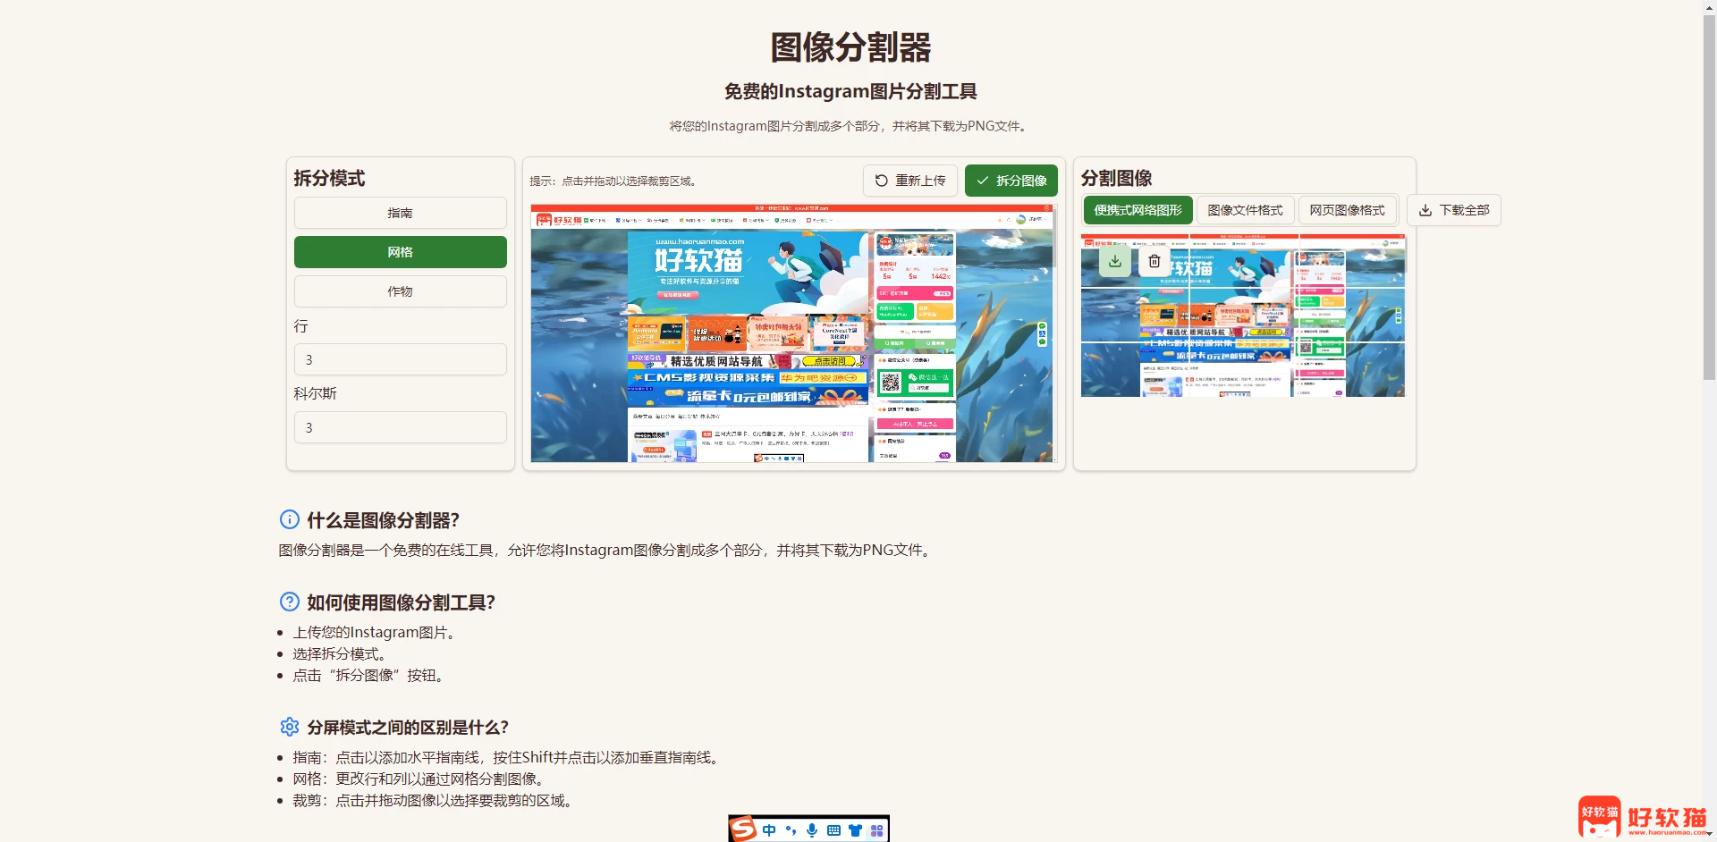The width and height of the screenshot is (1717, 842).
Task: Click the gear icon beside 分屏模式 heading
Action: pos(290,727)
